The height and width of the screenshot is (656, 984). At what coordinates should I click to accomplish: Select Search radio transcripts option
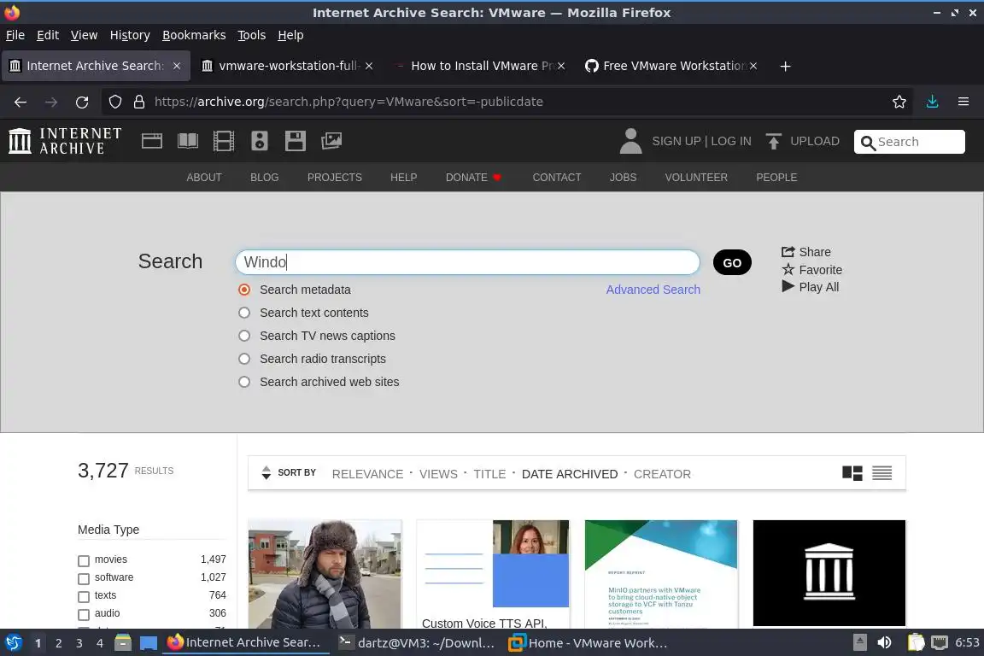244,359
